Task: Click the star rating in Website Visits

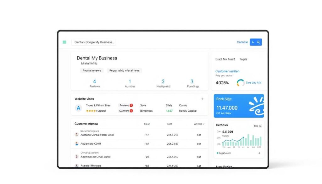Action: 91,111
